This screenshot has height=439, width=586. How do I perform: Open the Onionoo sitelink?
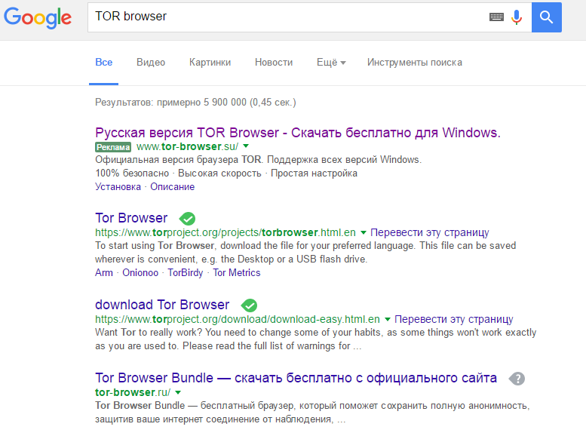[x=140, y=272]
